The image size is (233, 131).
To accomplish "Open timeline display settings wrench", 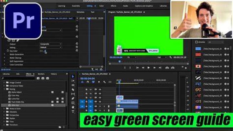I will click(105, 82).
